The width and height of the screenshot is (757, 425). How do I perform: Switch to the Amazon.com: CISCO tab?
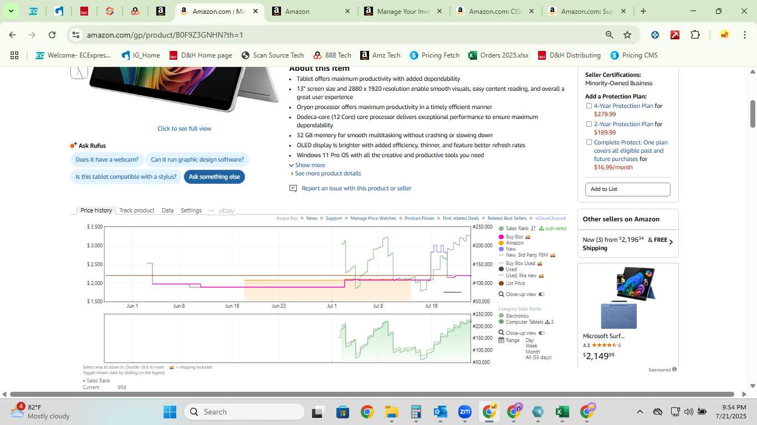[x=494, y=11]
